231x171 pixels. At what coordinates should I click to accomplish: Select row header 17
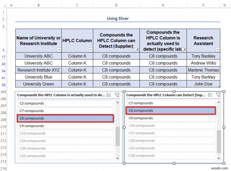pyautogui.click(x=3, y=56)
